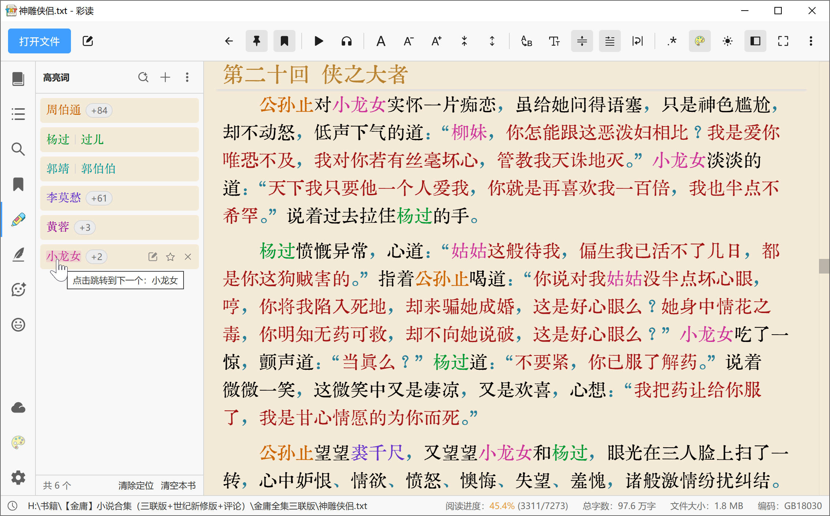Expand the +2 badge next to 小龙女
Viewport: 830px width, 516px height.
click(97, 257)
